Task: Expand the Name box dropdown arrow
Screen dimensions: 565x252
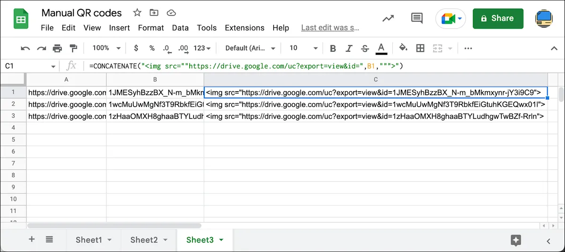Action: coord(53,66)
